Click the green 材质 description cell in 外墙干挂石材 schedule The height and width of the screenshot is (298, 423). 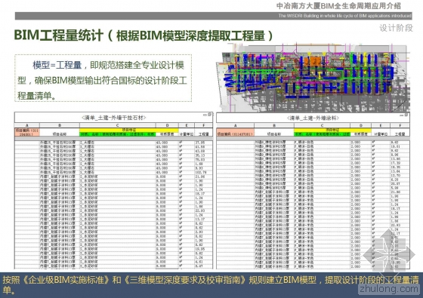118,134
